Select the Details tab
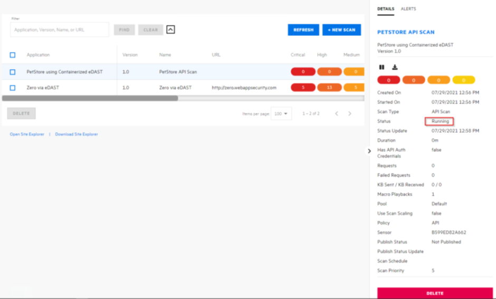 386,9
